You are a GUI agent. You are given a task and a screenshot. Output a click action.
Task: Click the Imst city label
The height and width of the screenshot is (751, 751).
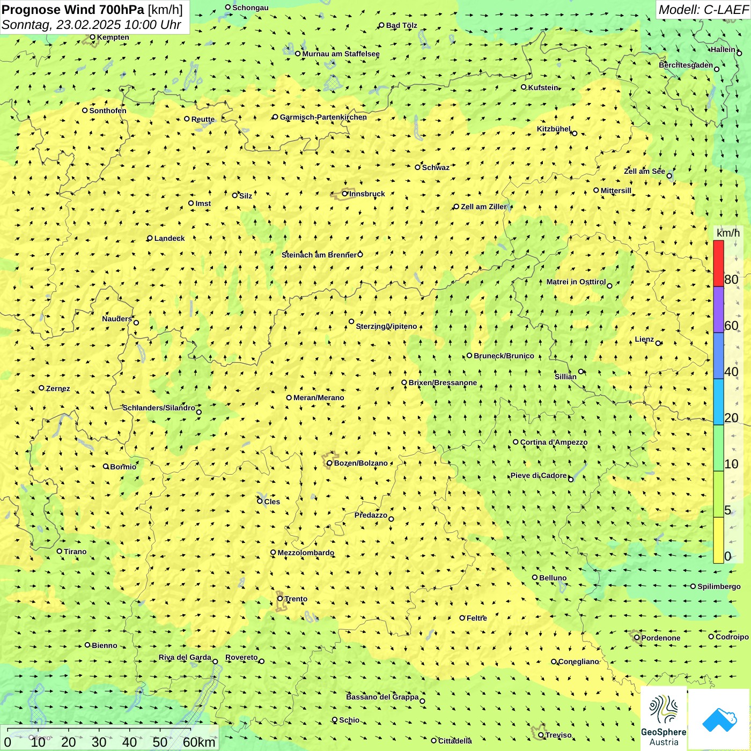coord(203,203)
